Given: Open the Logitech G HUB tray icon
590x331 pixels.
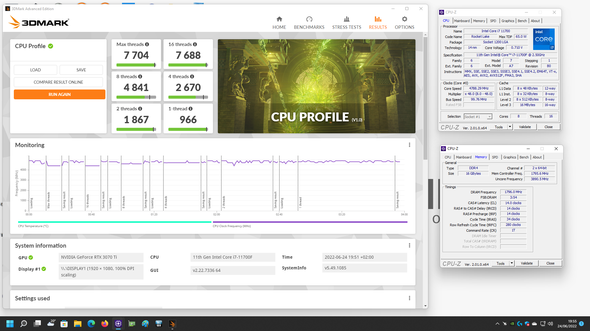Looking at the screenshot, I should click(x=520, y=324).
